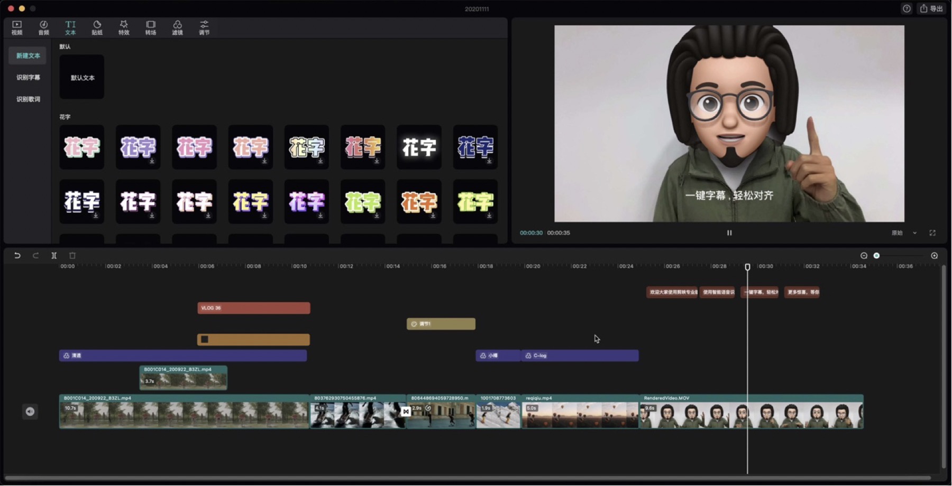Open the 识别字幕 subtitle recognition option

[28, 77]
